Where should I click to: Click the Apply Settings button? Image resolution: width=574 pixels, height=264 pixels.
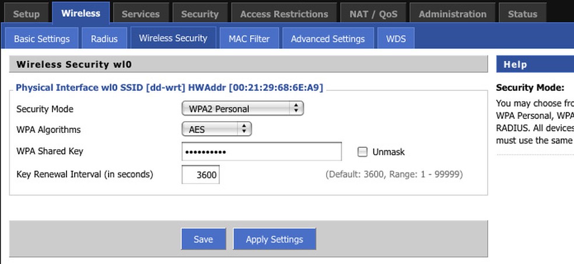coord(274,239)
